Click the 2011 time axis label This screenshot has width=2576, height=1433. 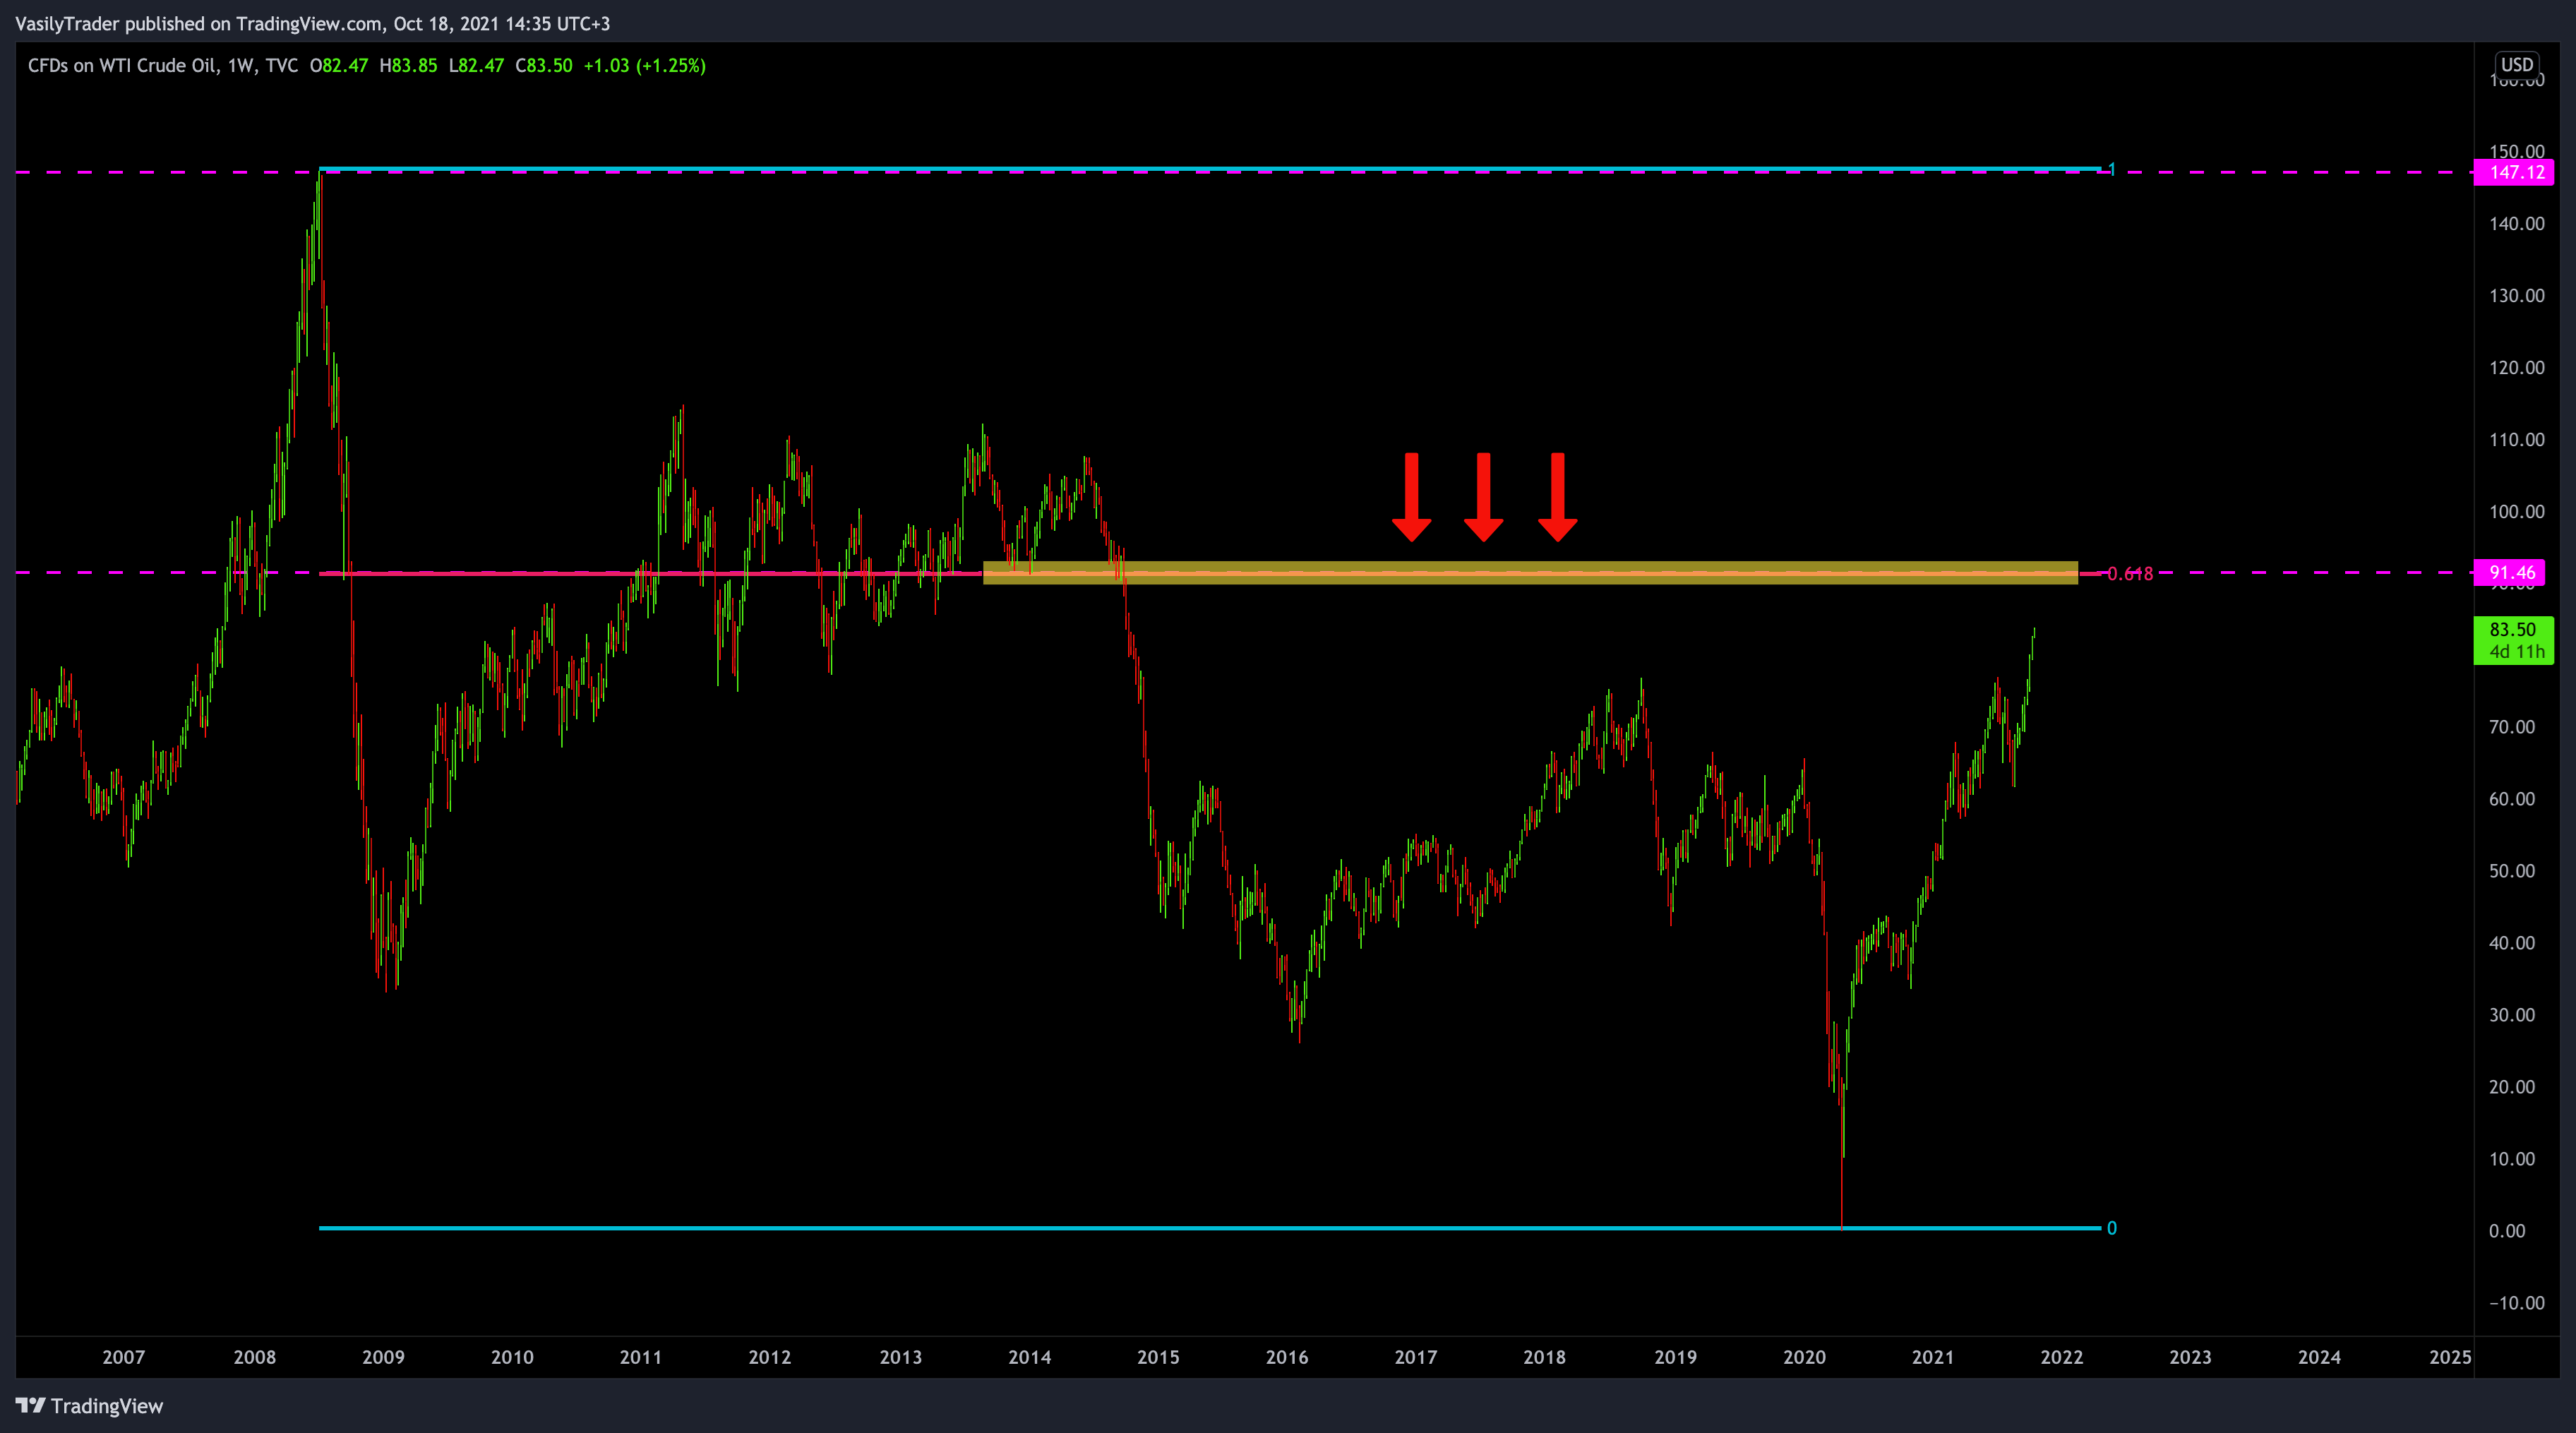click(640, 1357)
